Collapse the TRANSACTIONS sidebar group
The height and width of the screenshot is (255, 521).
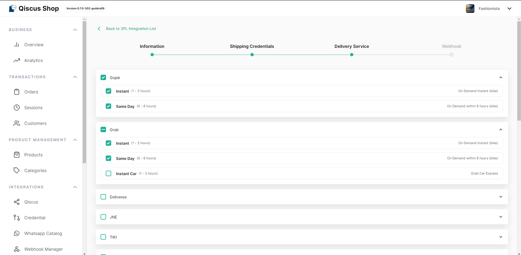[x=75, y=77]
